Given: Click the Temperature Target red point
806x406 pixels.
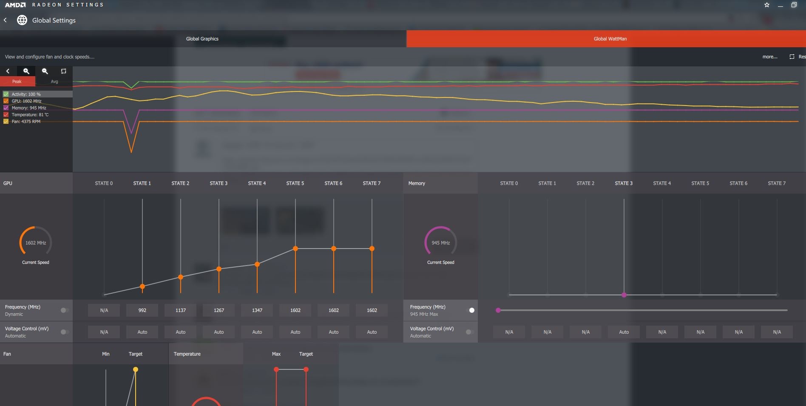Looking at the screenshot, I should click(x=306, y=369).
